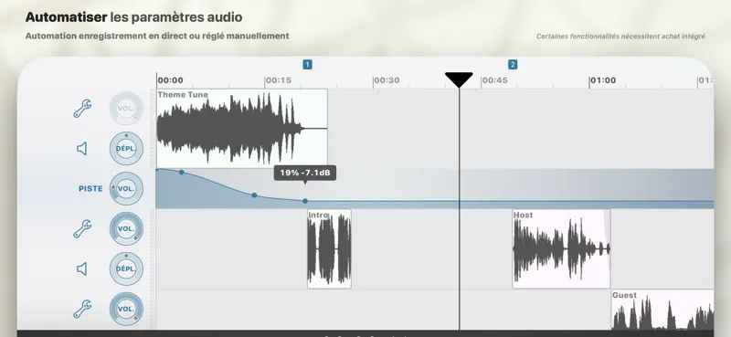This screenshot has width=731, height=337.
Task: Mute the Theme Tune track with its speaker icon
Action: (x=81, y=149)
